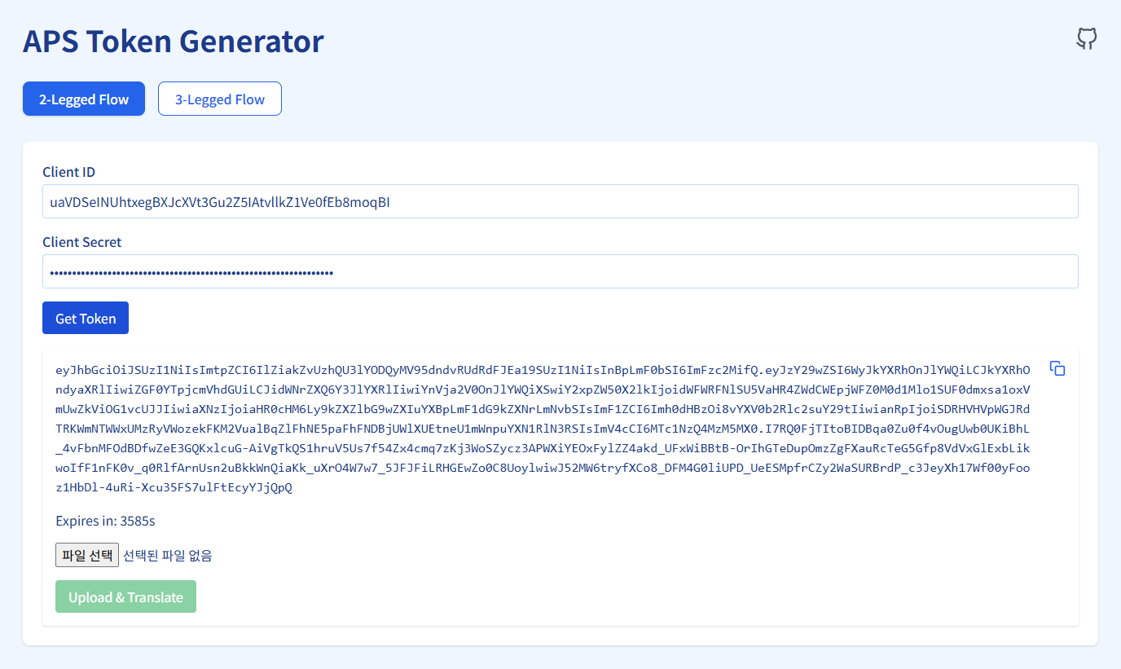The image size is (1121, 669).
Task: Click the Expires in: 3585s text
Action: point(105,521)
